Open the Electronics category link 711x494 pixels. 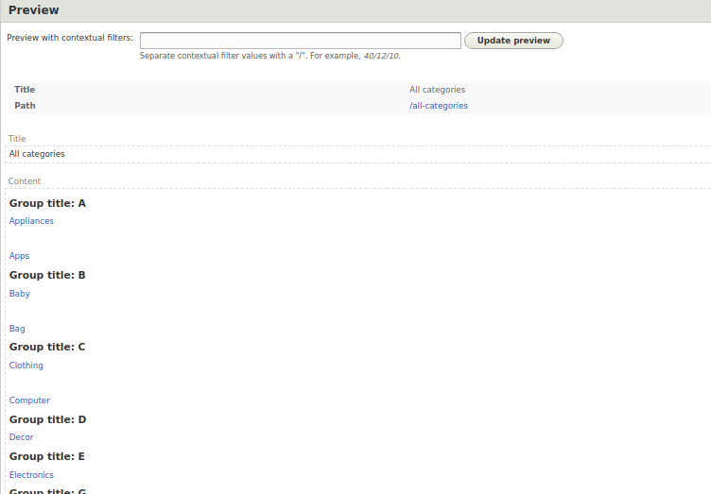pos(31,475)
